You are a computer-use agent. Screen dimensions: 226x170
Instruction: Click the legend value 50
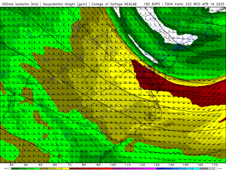pyautogui.click(x=40, y=165)
